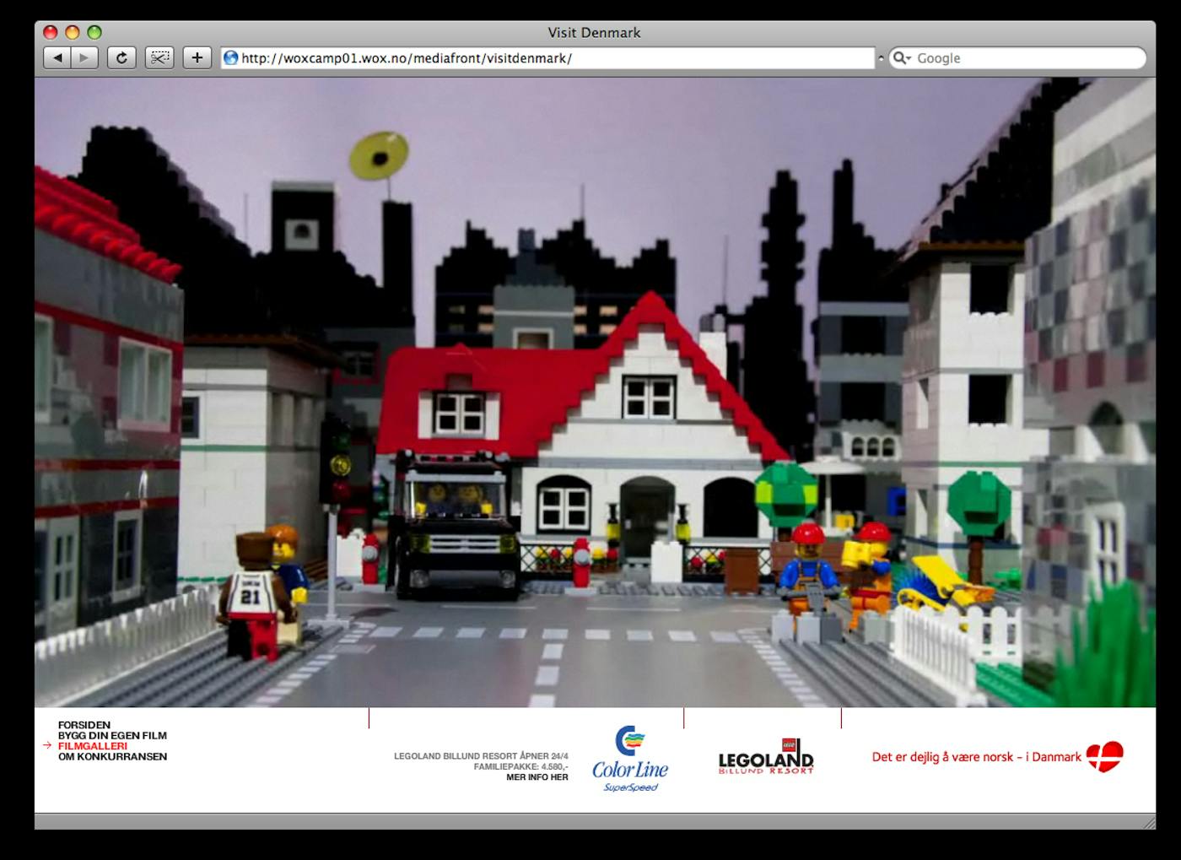Add bookmark with the plus button

point(197,58)
